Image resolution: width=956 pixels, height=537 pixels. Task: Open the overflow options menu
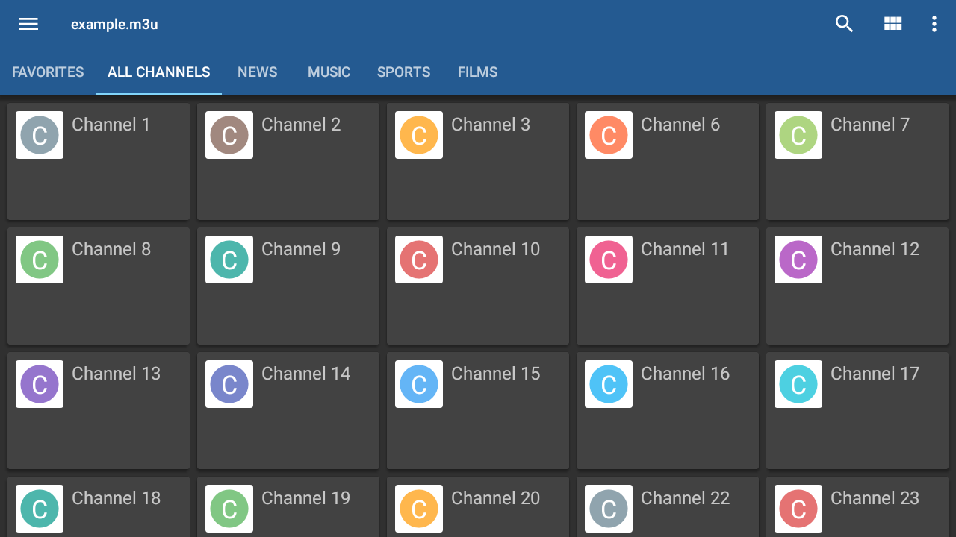(934, 24)
